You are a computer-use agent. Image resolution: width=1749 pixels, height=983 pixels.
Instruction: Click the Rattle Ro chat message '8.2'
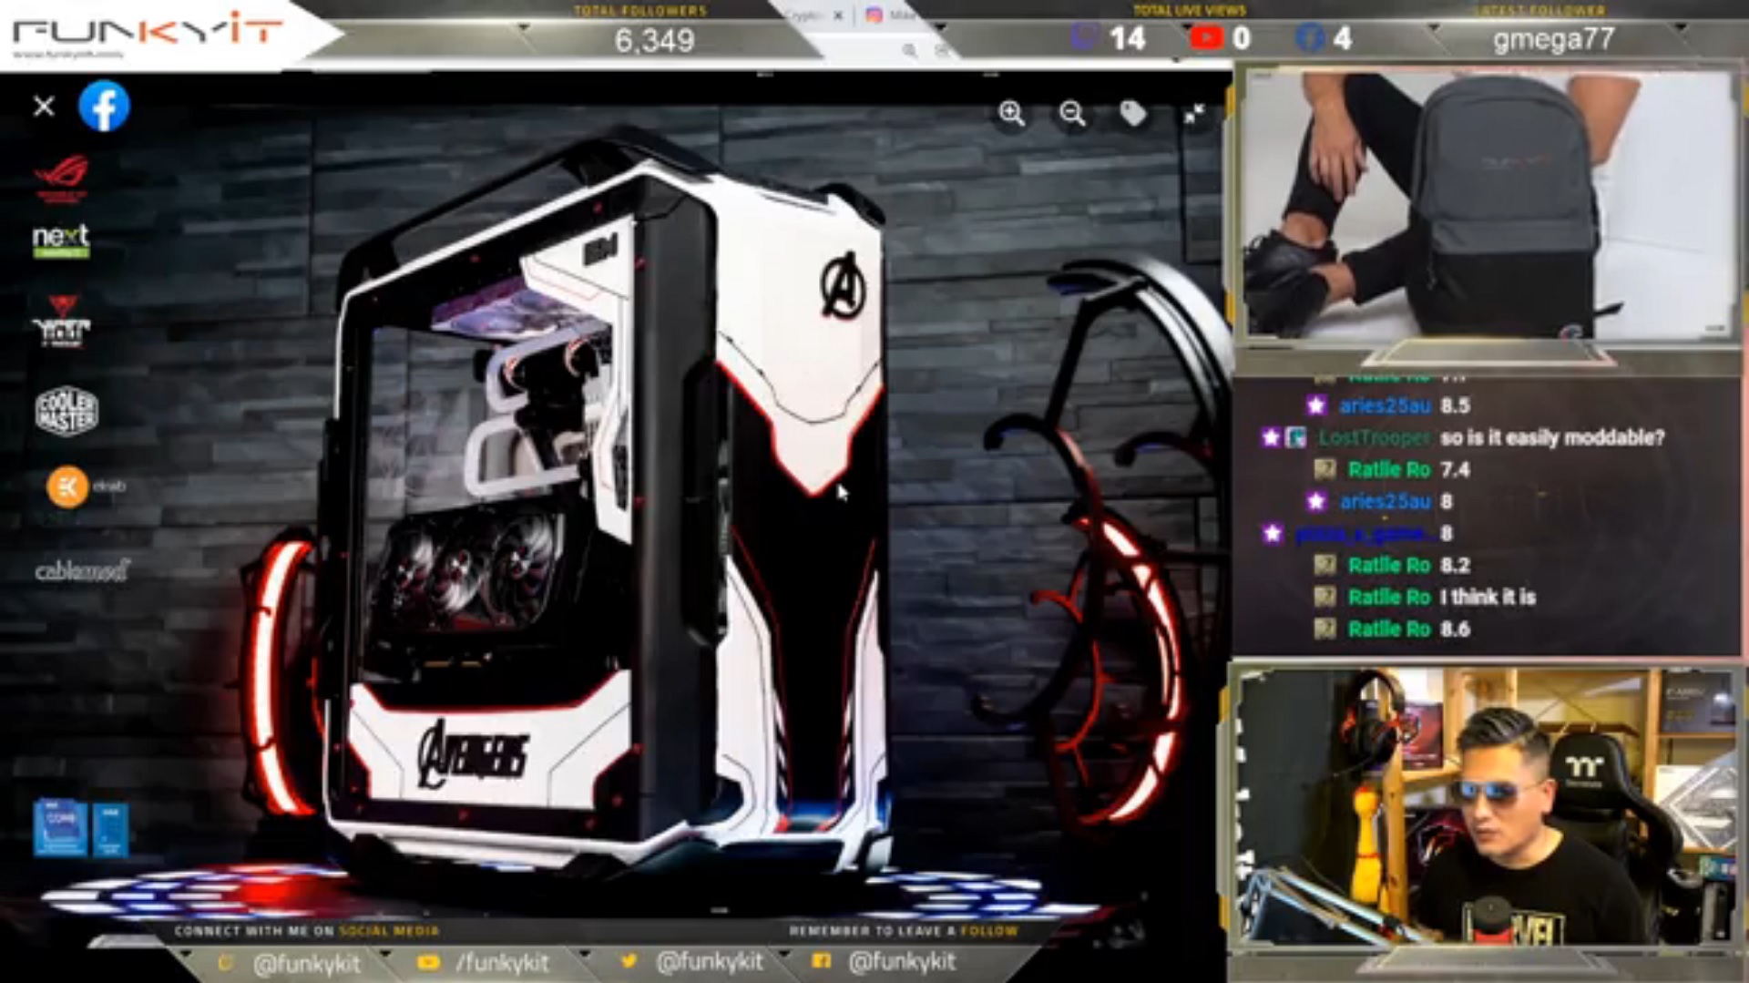[x=1455, y=565]
